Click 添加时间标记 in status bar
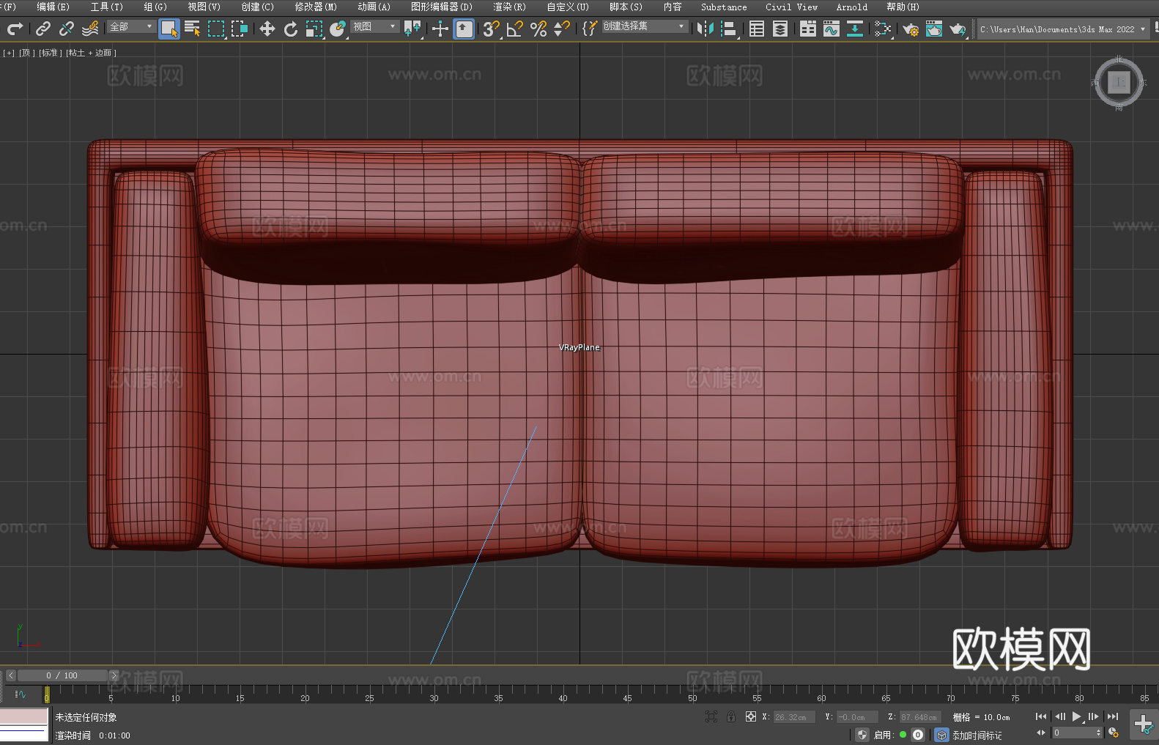 coord(977,735)
